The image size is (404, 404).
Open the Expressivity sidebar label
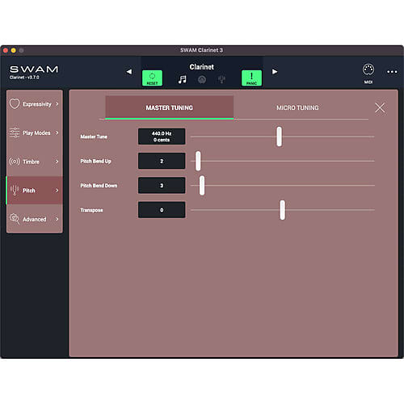point(37,104)
